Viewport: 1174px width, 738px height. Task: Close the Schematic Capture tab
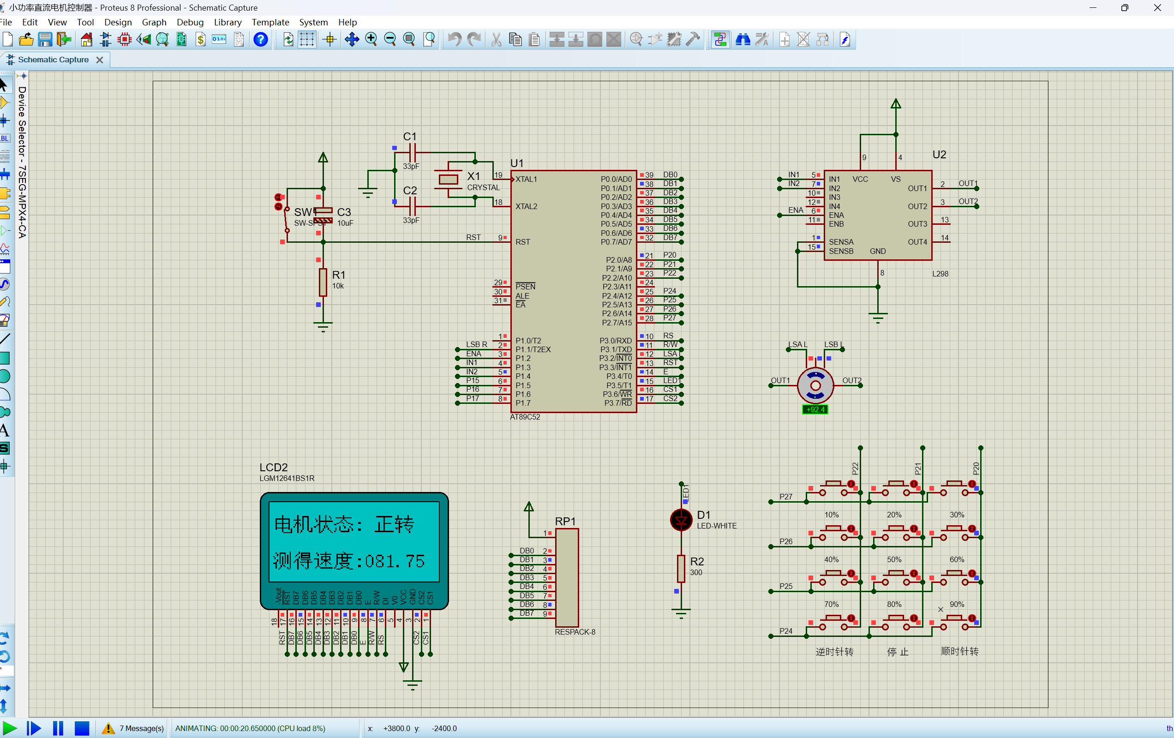tap(100, 60)
